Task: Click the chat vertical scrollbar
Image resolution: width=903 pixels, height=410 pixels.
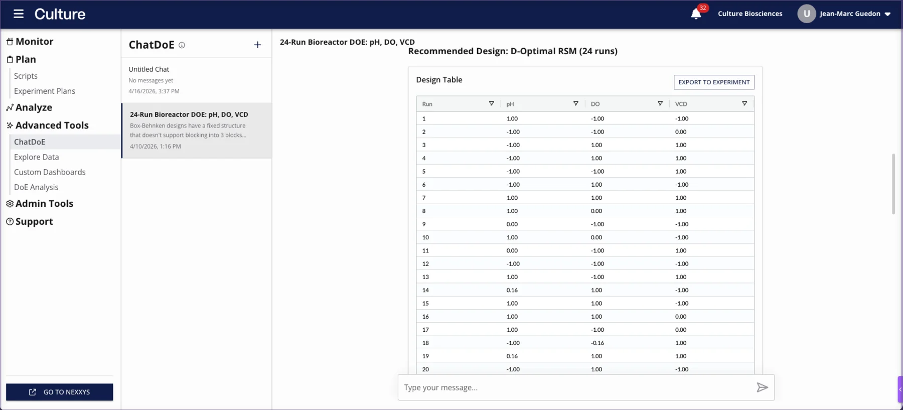Action: tap(893, 184)
